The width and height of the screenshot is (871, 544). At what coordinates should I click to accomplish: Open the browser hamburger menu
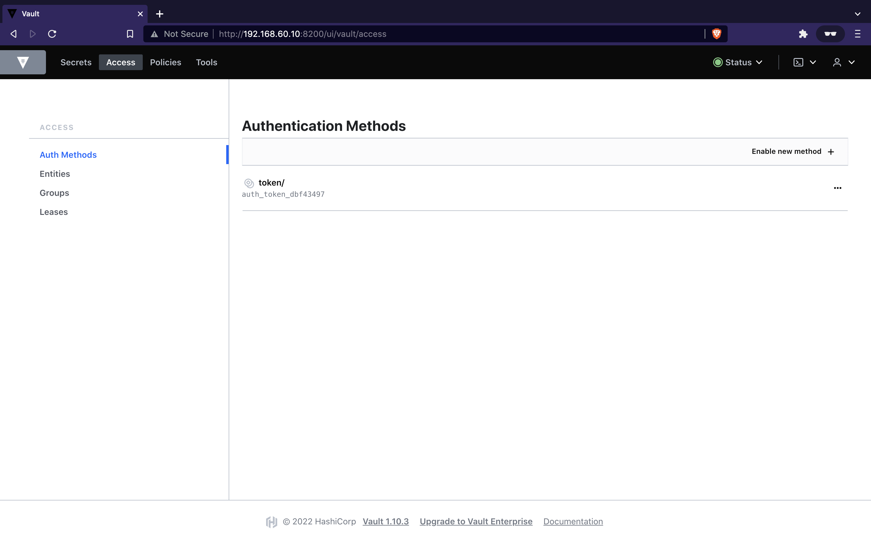[x=858, y=34]
